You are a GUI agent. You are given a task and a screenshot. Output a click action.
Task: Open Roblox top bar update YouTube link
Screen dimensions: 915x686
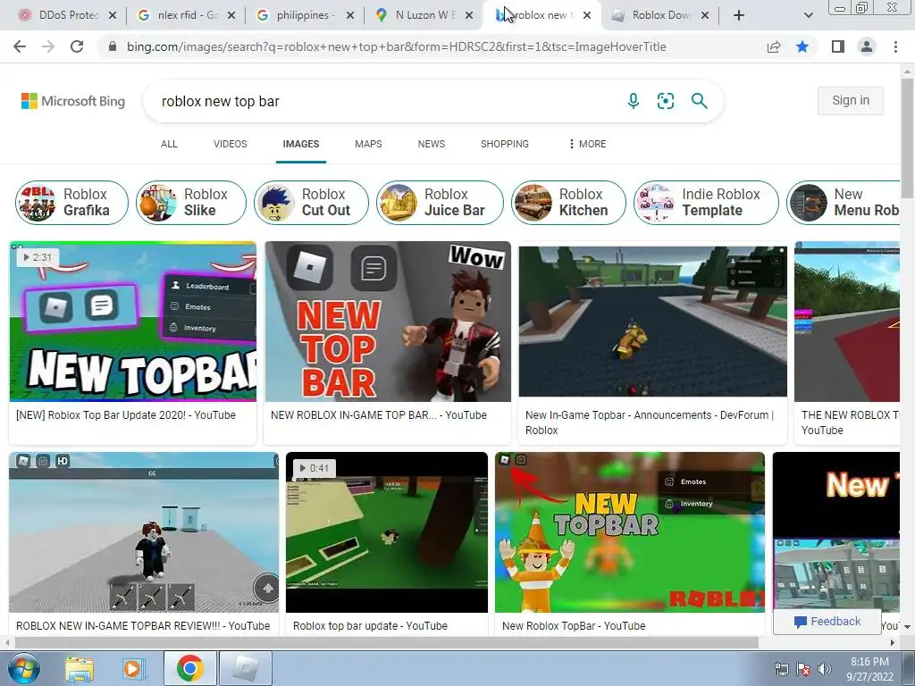(370, 625)
